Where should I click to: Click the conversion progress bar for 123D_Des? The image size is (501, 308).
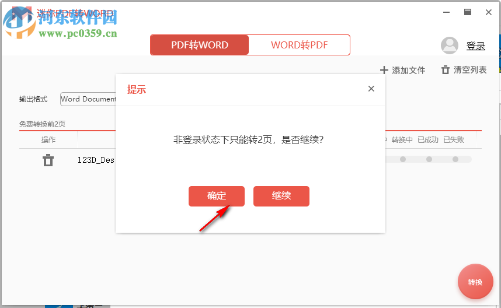[x=429, y=159]
